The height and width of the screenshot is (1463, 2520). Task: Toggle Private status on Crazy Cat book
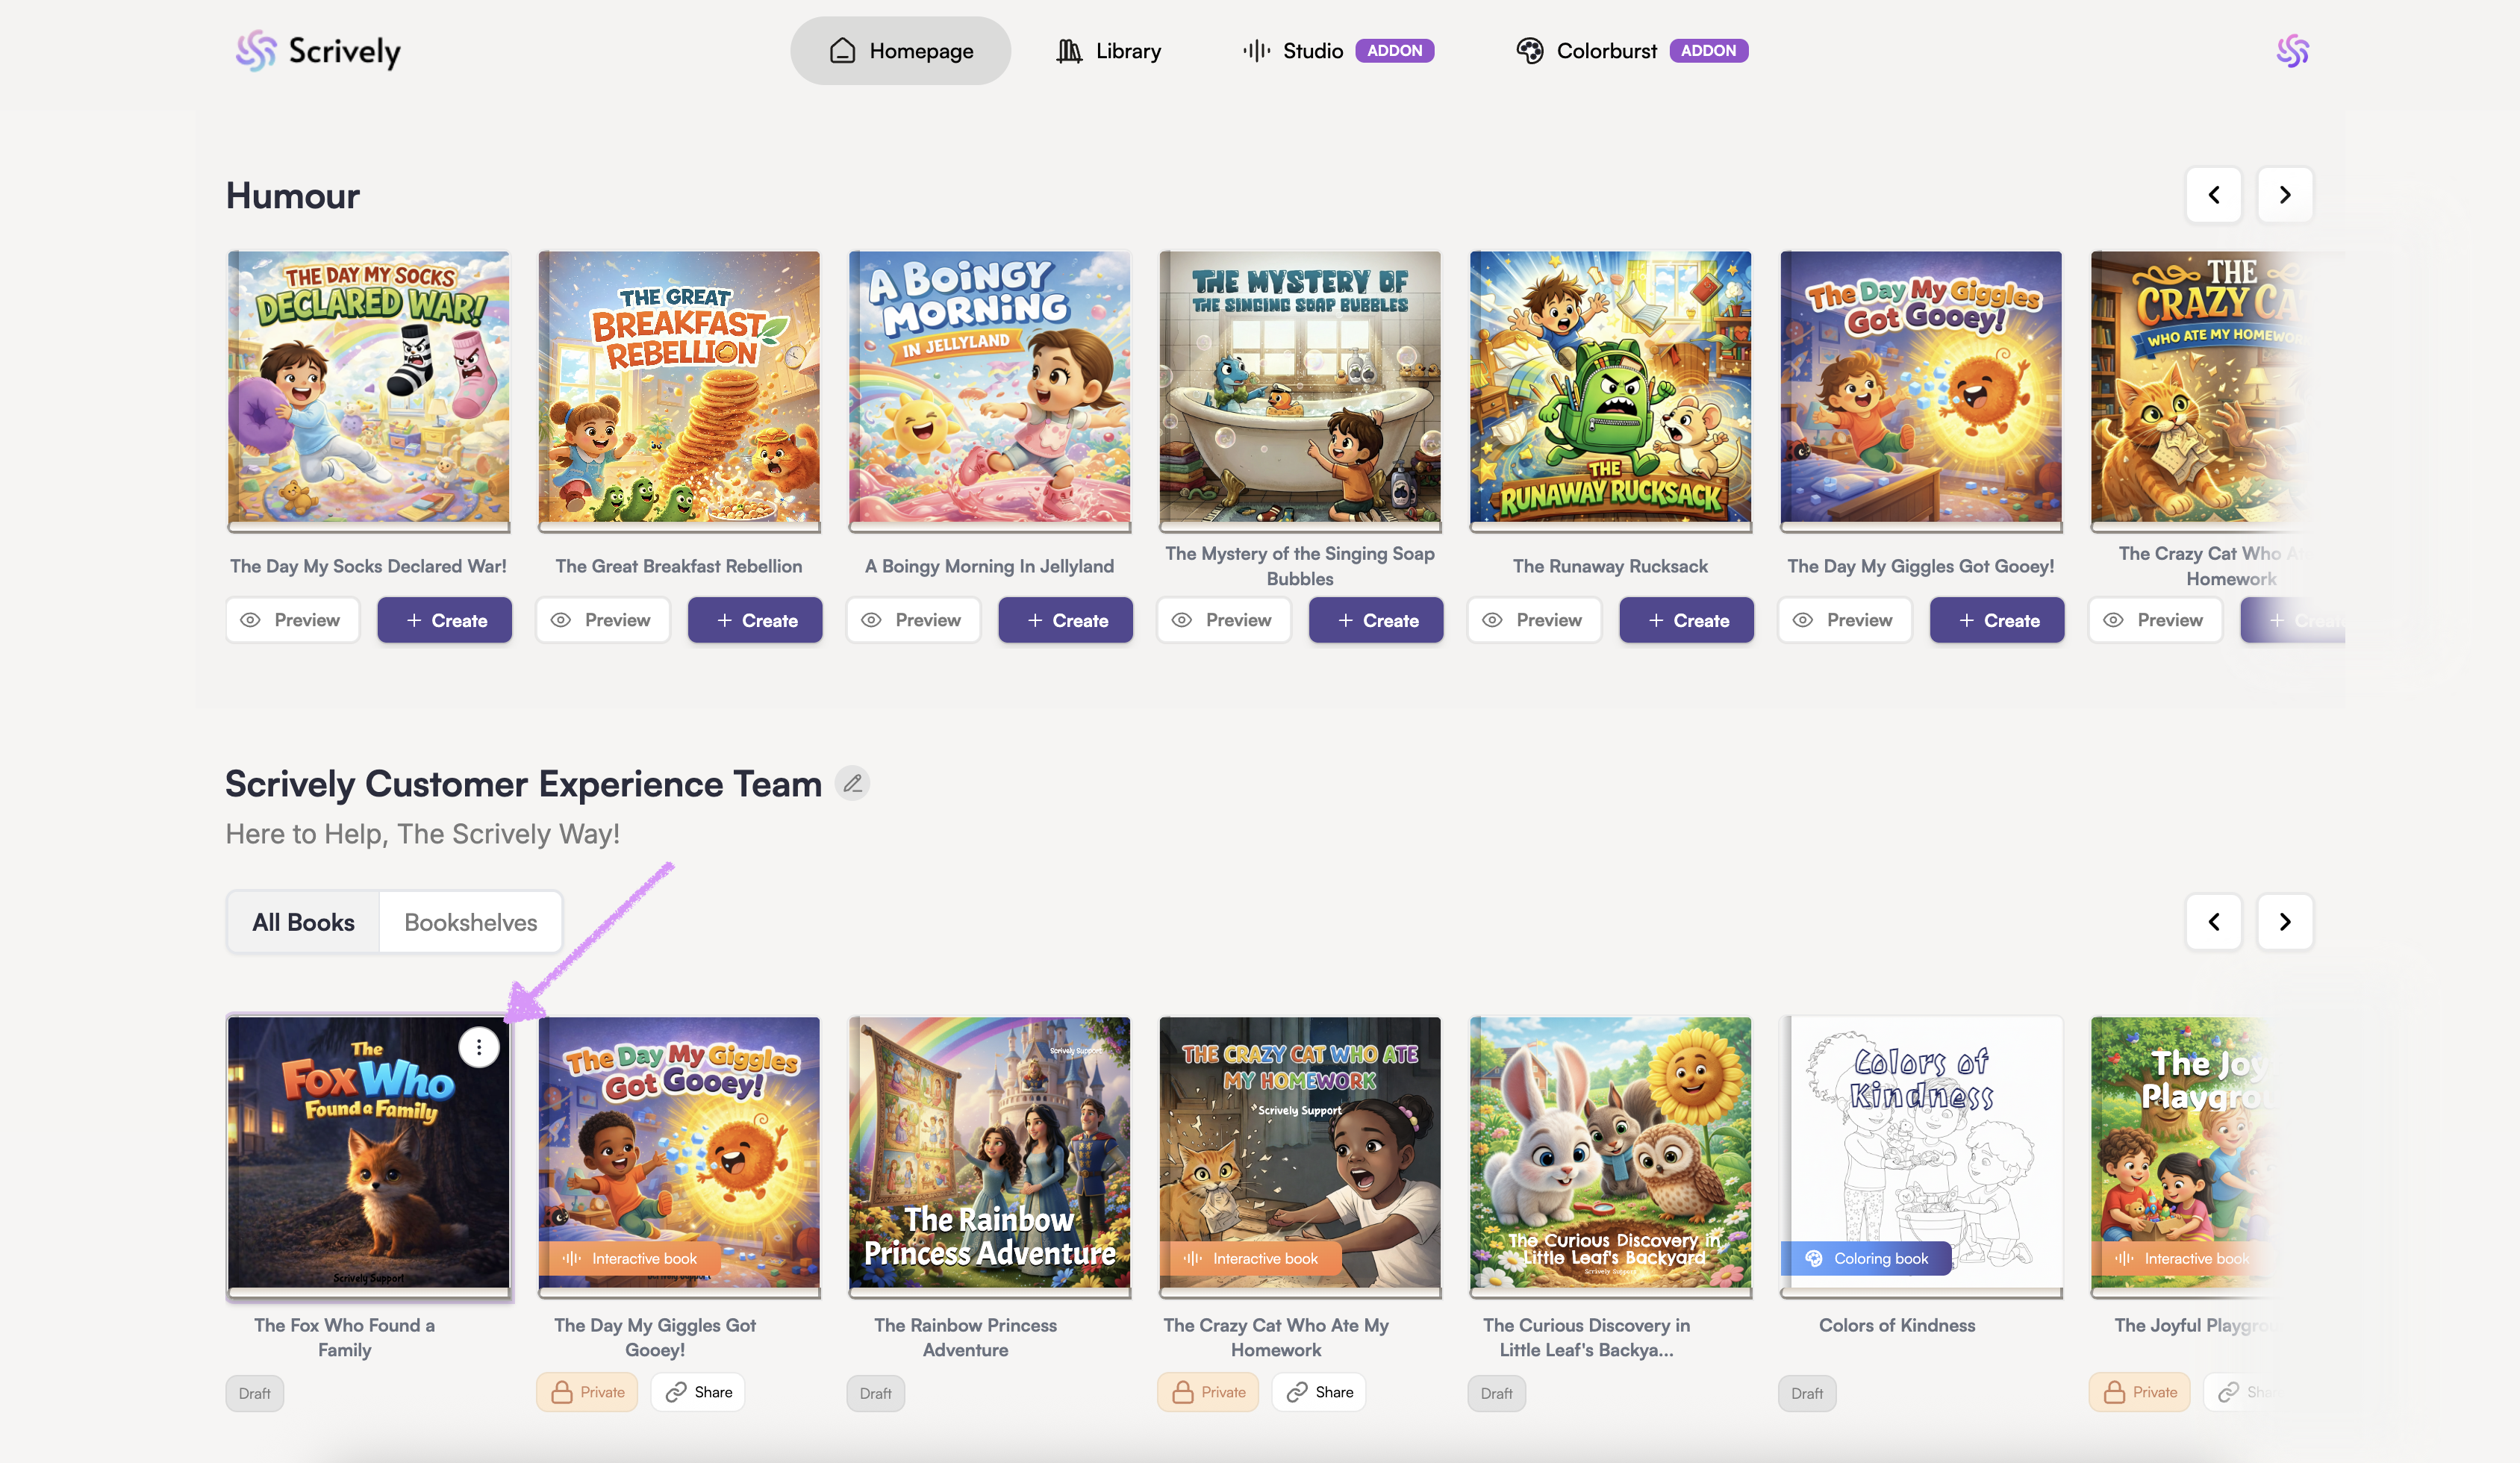click(1208, 1392)
